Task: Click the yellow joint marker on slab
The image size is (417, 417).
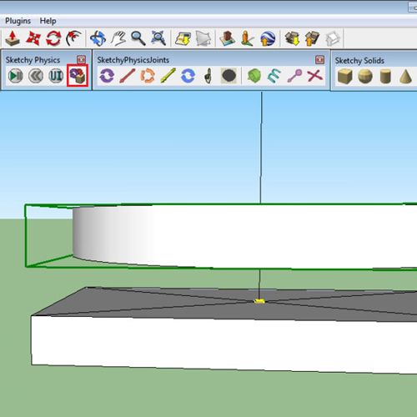Action: point(259,301)
